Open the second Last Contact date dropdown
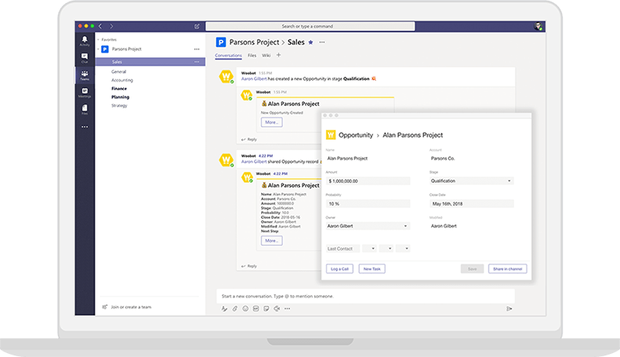 point(386,249)
